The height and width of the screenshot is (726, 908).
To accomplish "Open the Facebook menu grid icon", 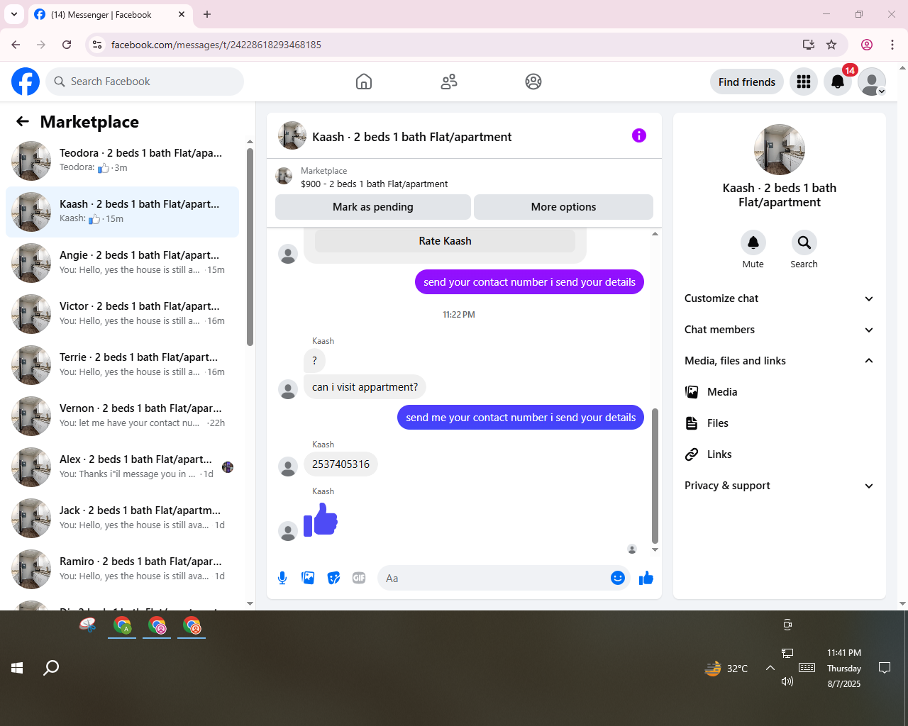I will [804, 82].
